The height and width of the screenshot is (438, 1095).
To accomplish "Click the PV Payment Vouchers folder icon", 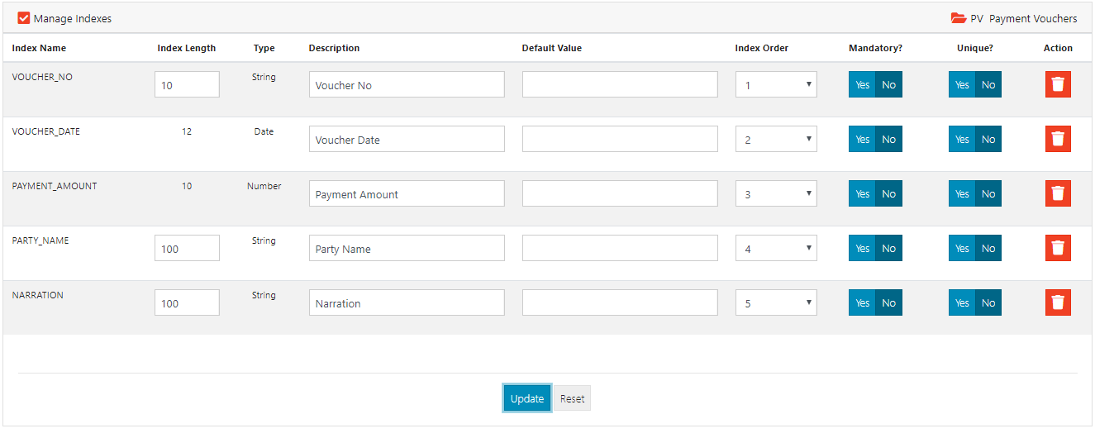I will point(958,18).
